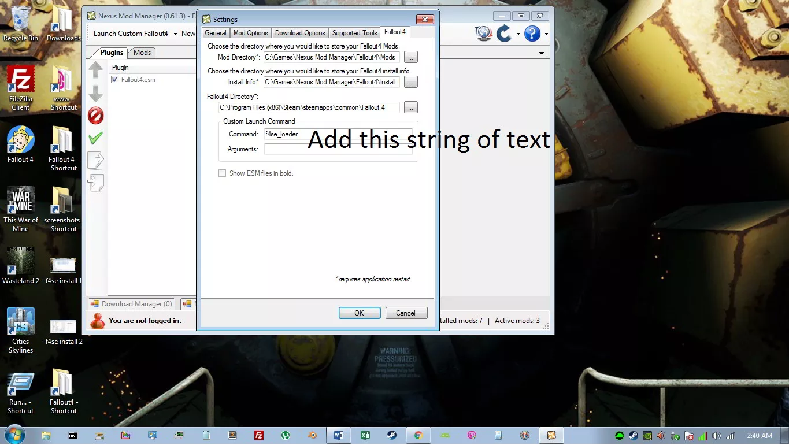Select the Plugins tab
The image size is (789, 445).
click(x=112, y=52)
